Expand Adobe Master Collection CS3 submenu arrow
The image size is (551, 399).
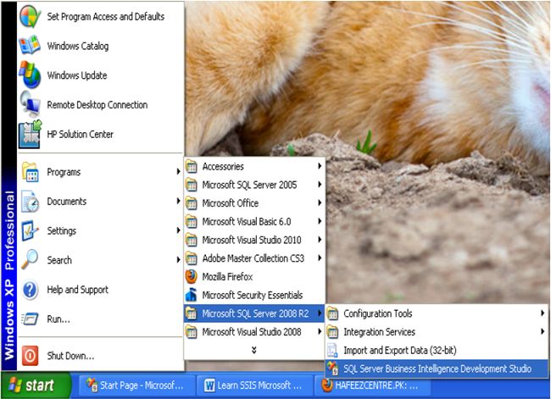pos(320,258)
